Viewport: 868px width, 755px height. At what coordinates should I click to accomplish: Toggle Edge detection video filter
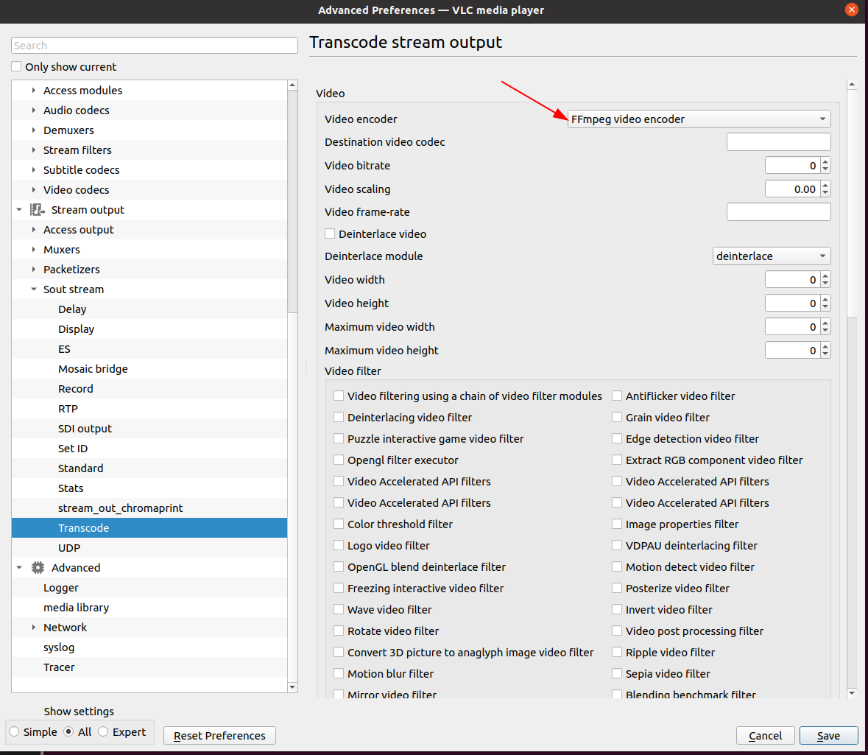[x=617, y=438]
